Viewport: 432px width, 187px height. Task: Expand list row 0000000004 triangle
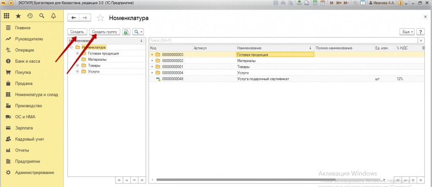(x=152, y=73)
